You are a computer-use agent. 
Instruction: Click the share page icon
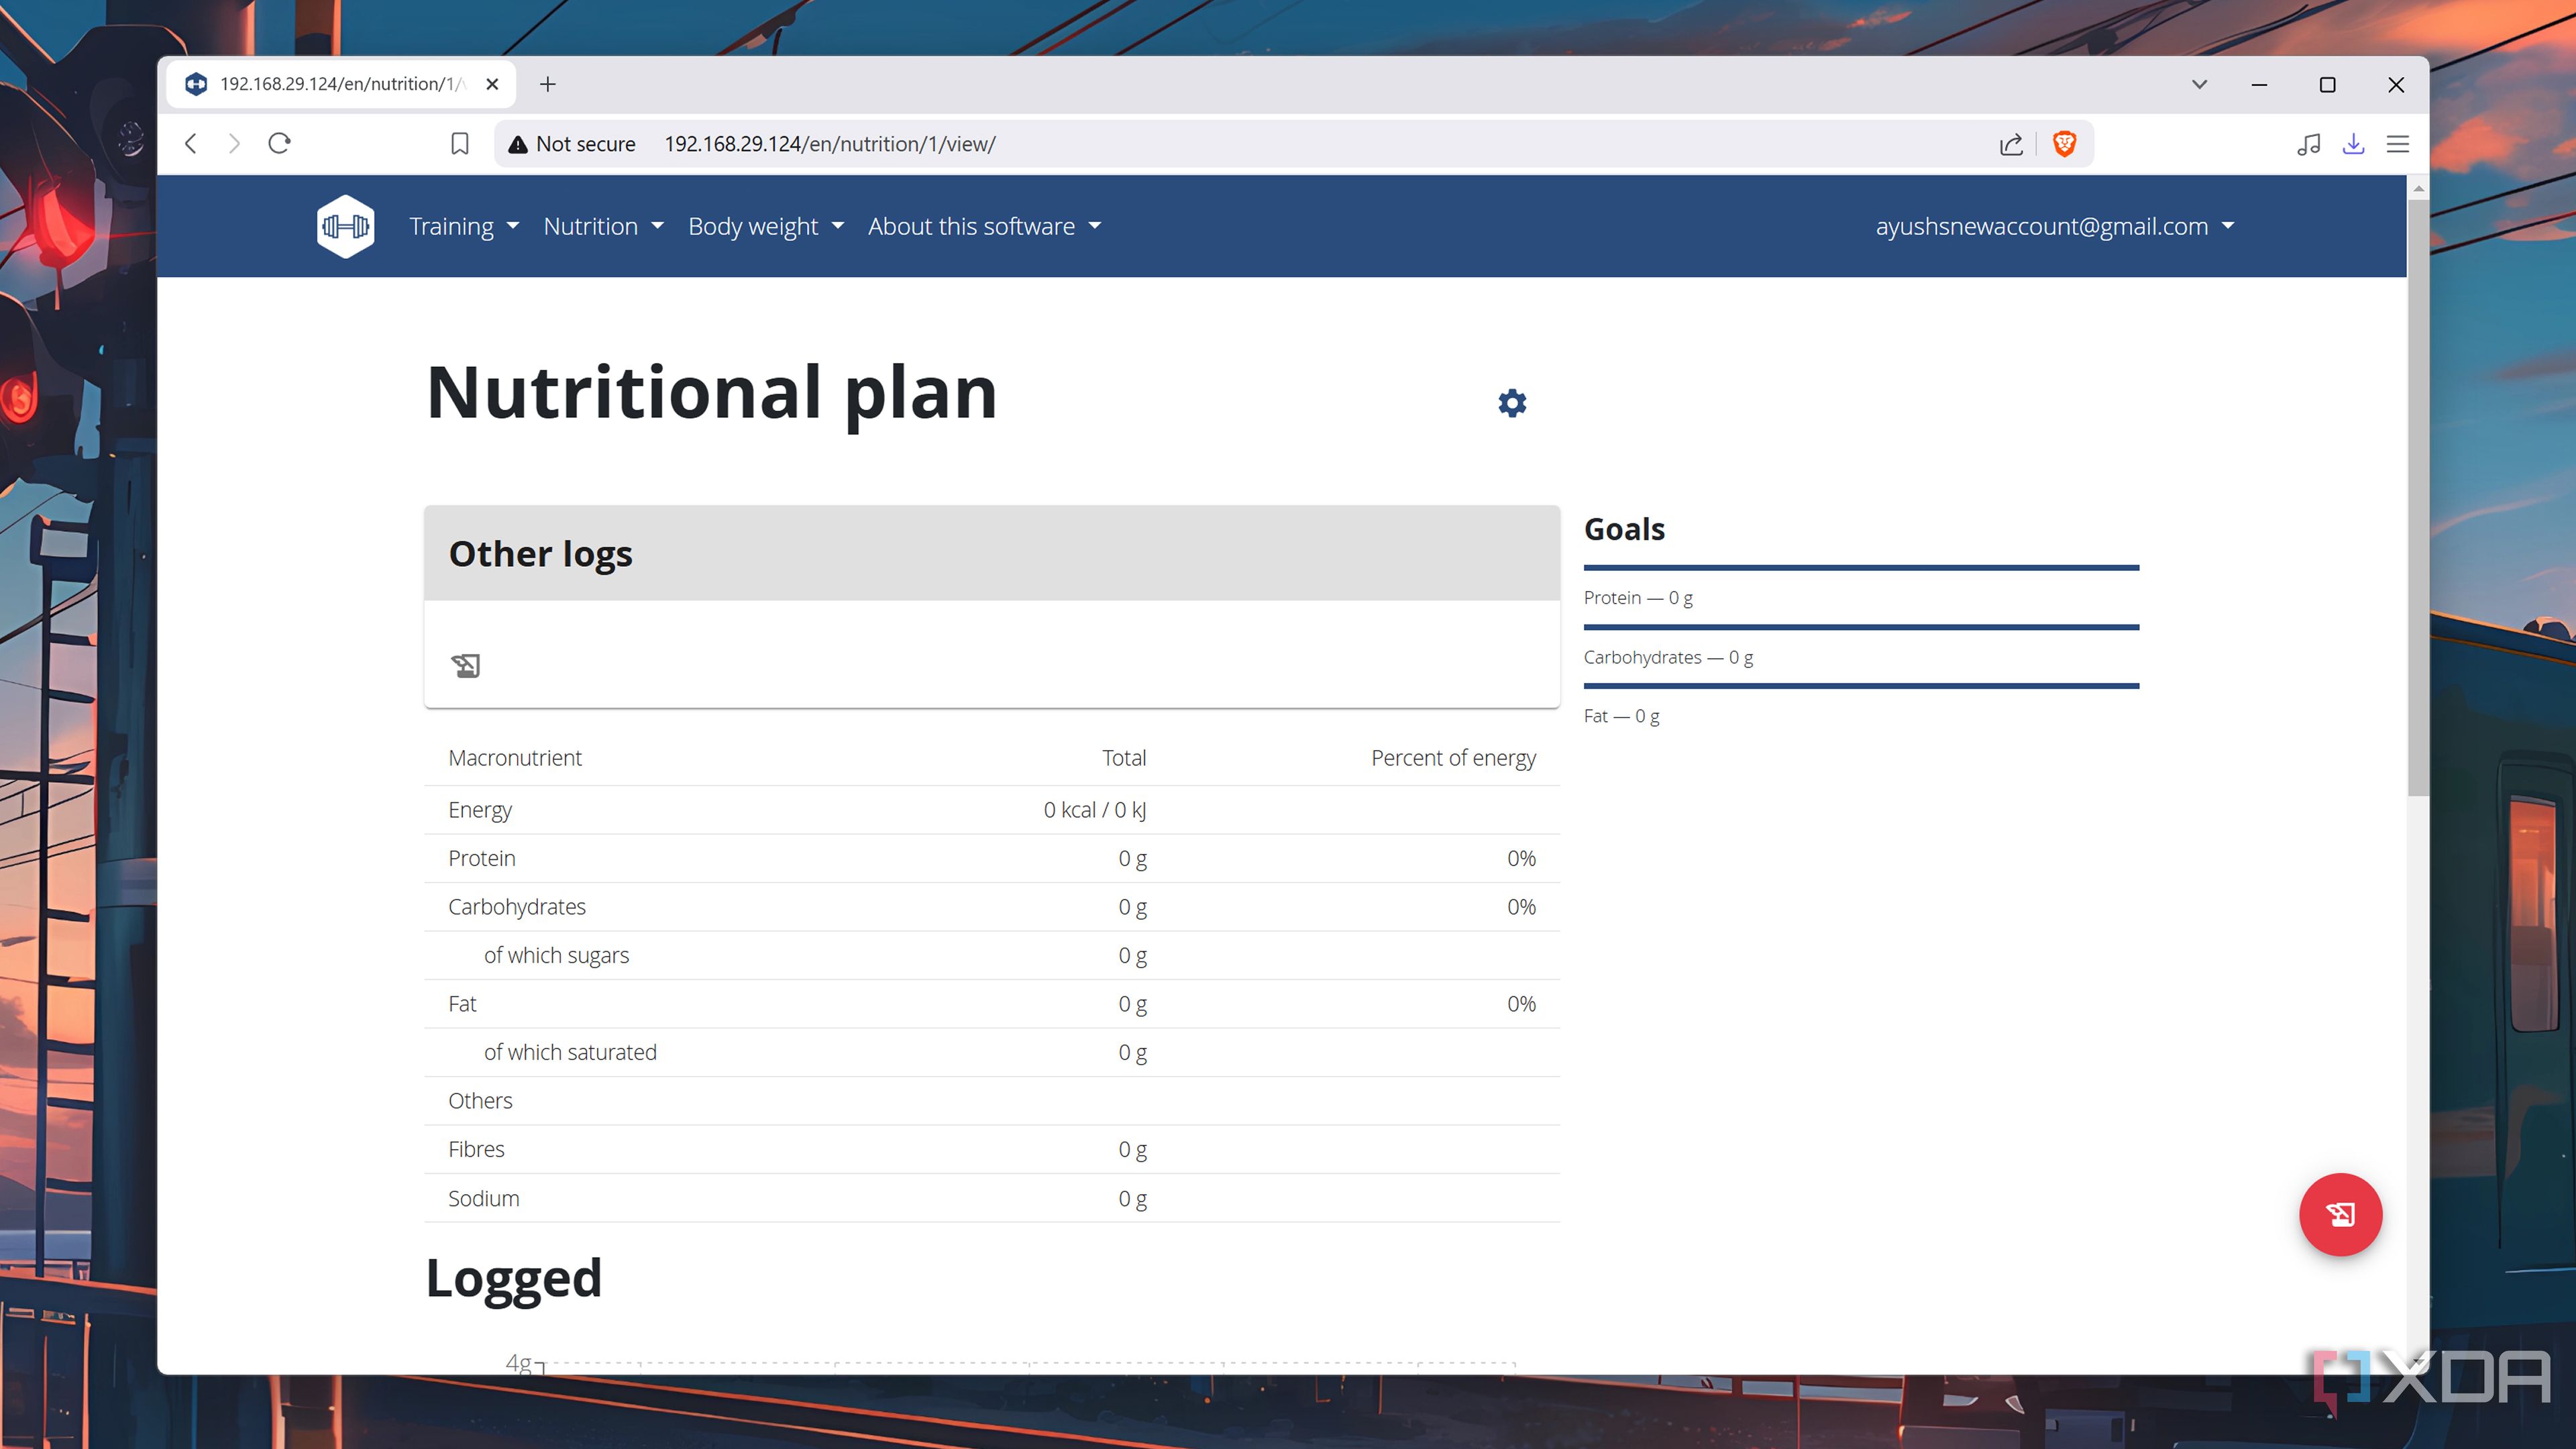[2011, 144]
